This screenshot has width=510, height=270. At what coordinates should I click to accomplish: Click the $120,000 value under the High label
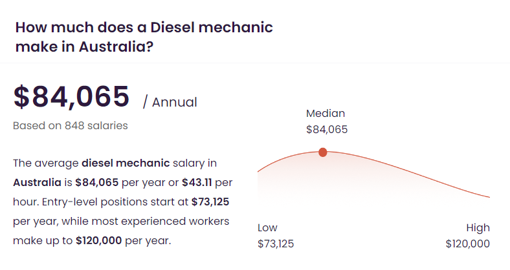click(467, 244)
